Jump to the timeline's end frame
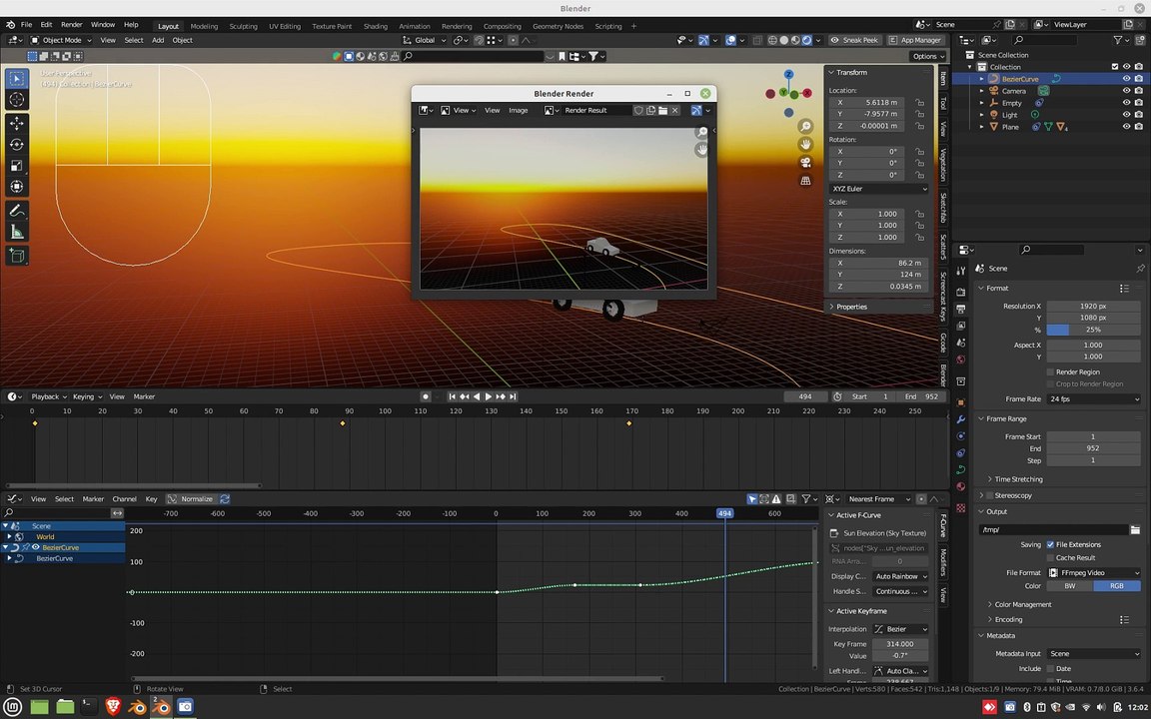This screenshot has width=1151, height=719. point(514,396)
